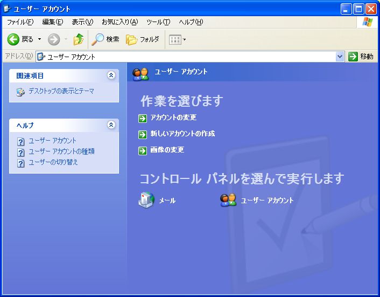Click the arrow icon beside 画像の変更
The image size is (380, 297).
click(143, 151)
